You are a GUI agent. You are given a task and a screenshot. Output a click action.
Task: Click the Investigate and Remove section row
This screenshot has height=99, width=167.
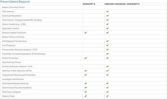83,79
